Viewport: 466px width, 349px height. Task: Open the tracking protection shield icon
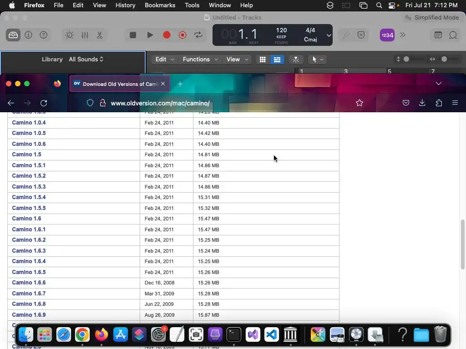(x=90, y=103)
